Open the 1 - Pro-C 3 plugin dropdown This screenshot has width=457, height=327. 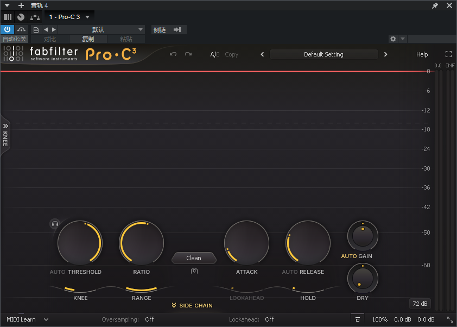tap(69, 17)
